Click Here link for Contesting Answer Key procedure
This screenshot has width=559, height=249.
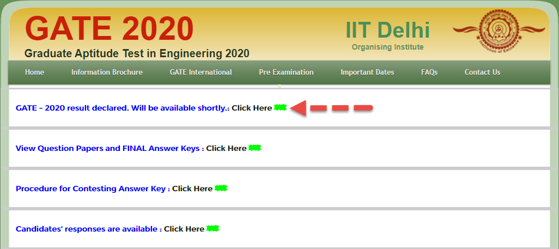pos(192,189)
